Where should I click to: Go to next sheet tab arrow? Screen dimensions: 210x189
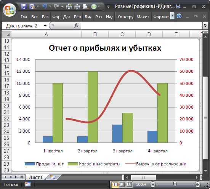16,177
